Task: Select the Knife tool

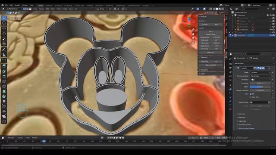Action: tap(4, 86)
